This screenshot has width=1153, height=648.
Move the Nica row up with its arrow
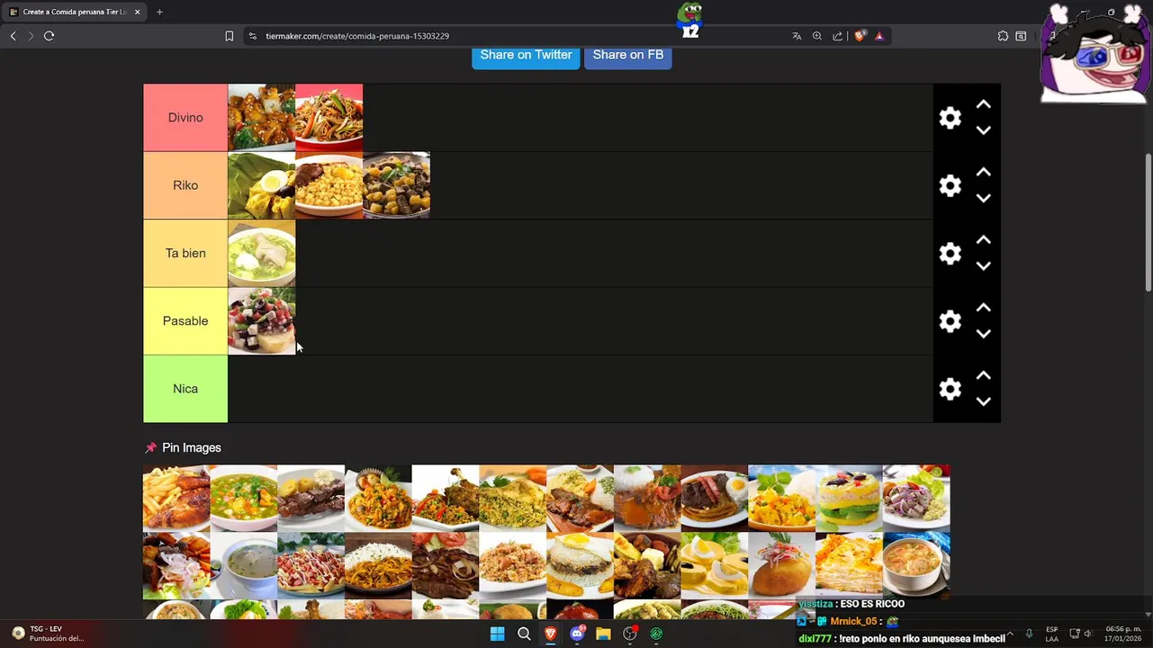(x=984, y=375)
